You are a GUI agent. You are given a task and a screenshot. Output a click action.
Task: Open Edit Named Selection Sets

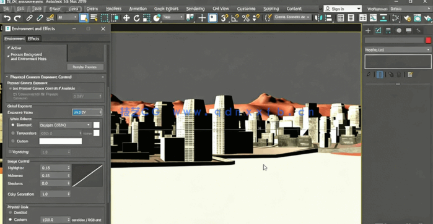[268, 18]
